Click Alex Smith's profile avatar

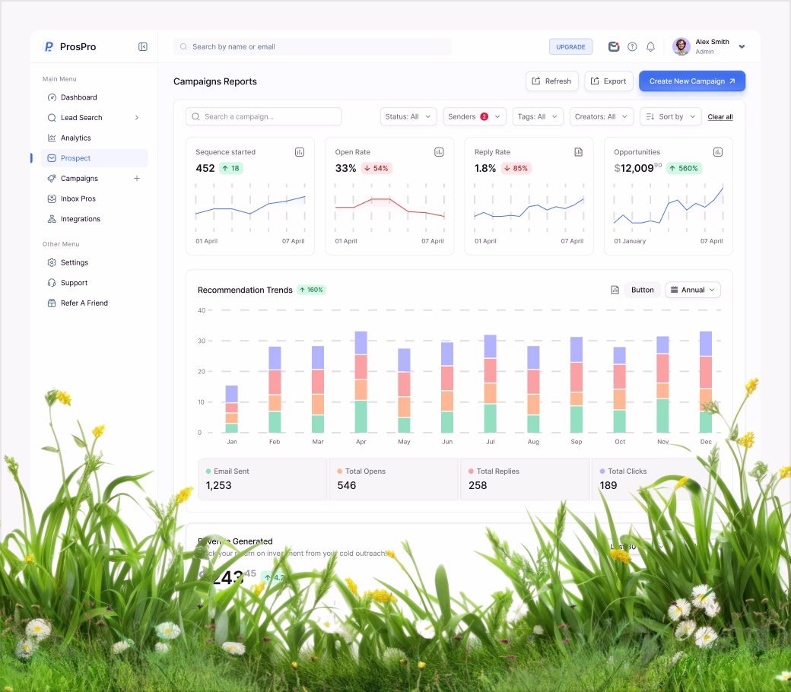click(681, 46)
